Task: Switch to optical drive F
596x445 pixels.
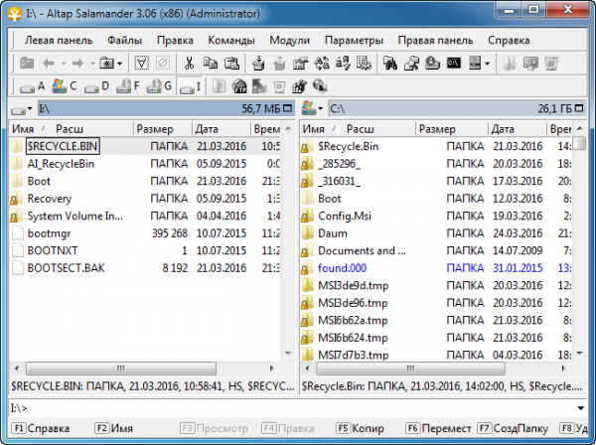Action: 128,86
